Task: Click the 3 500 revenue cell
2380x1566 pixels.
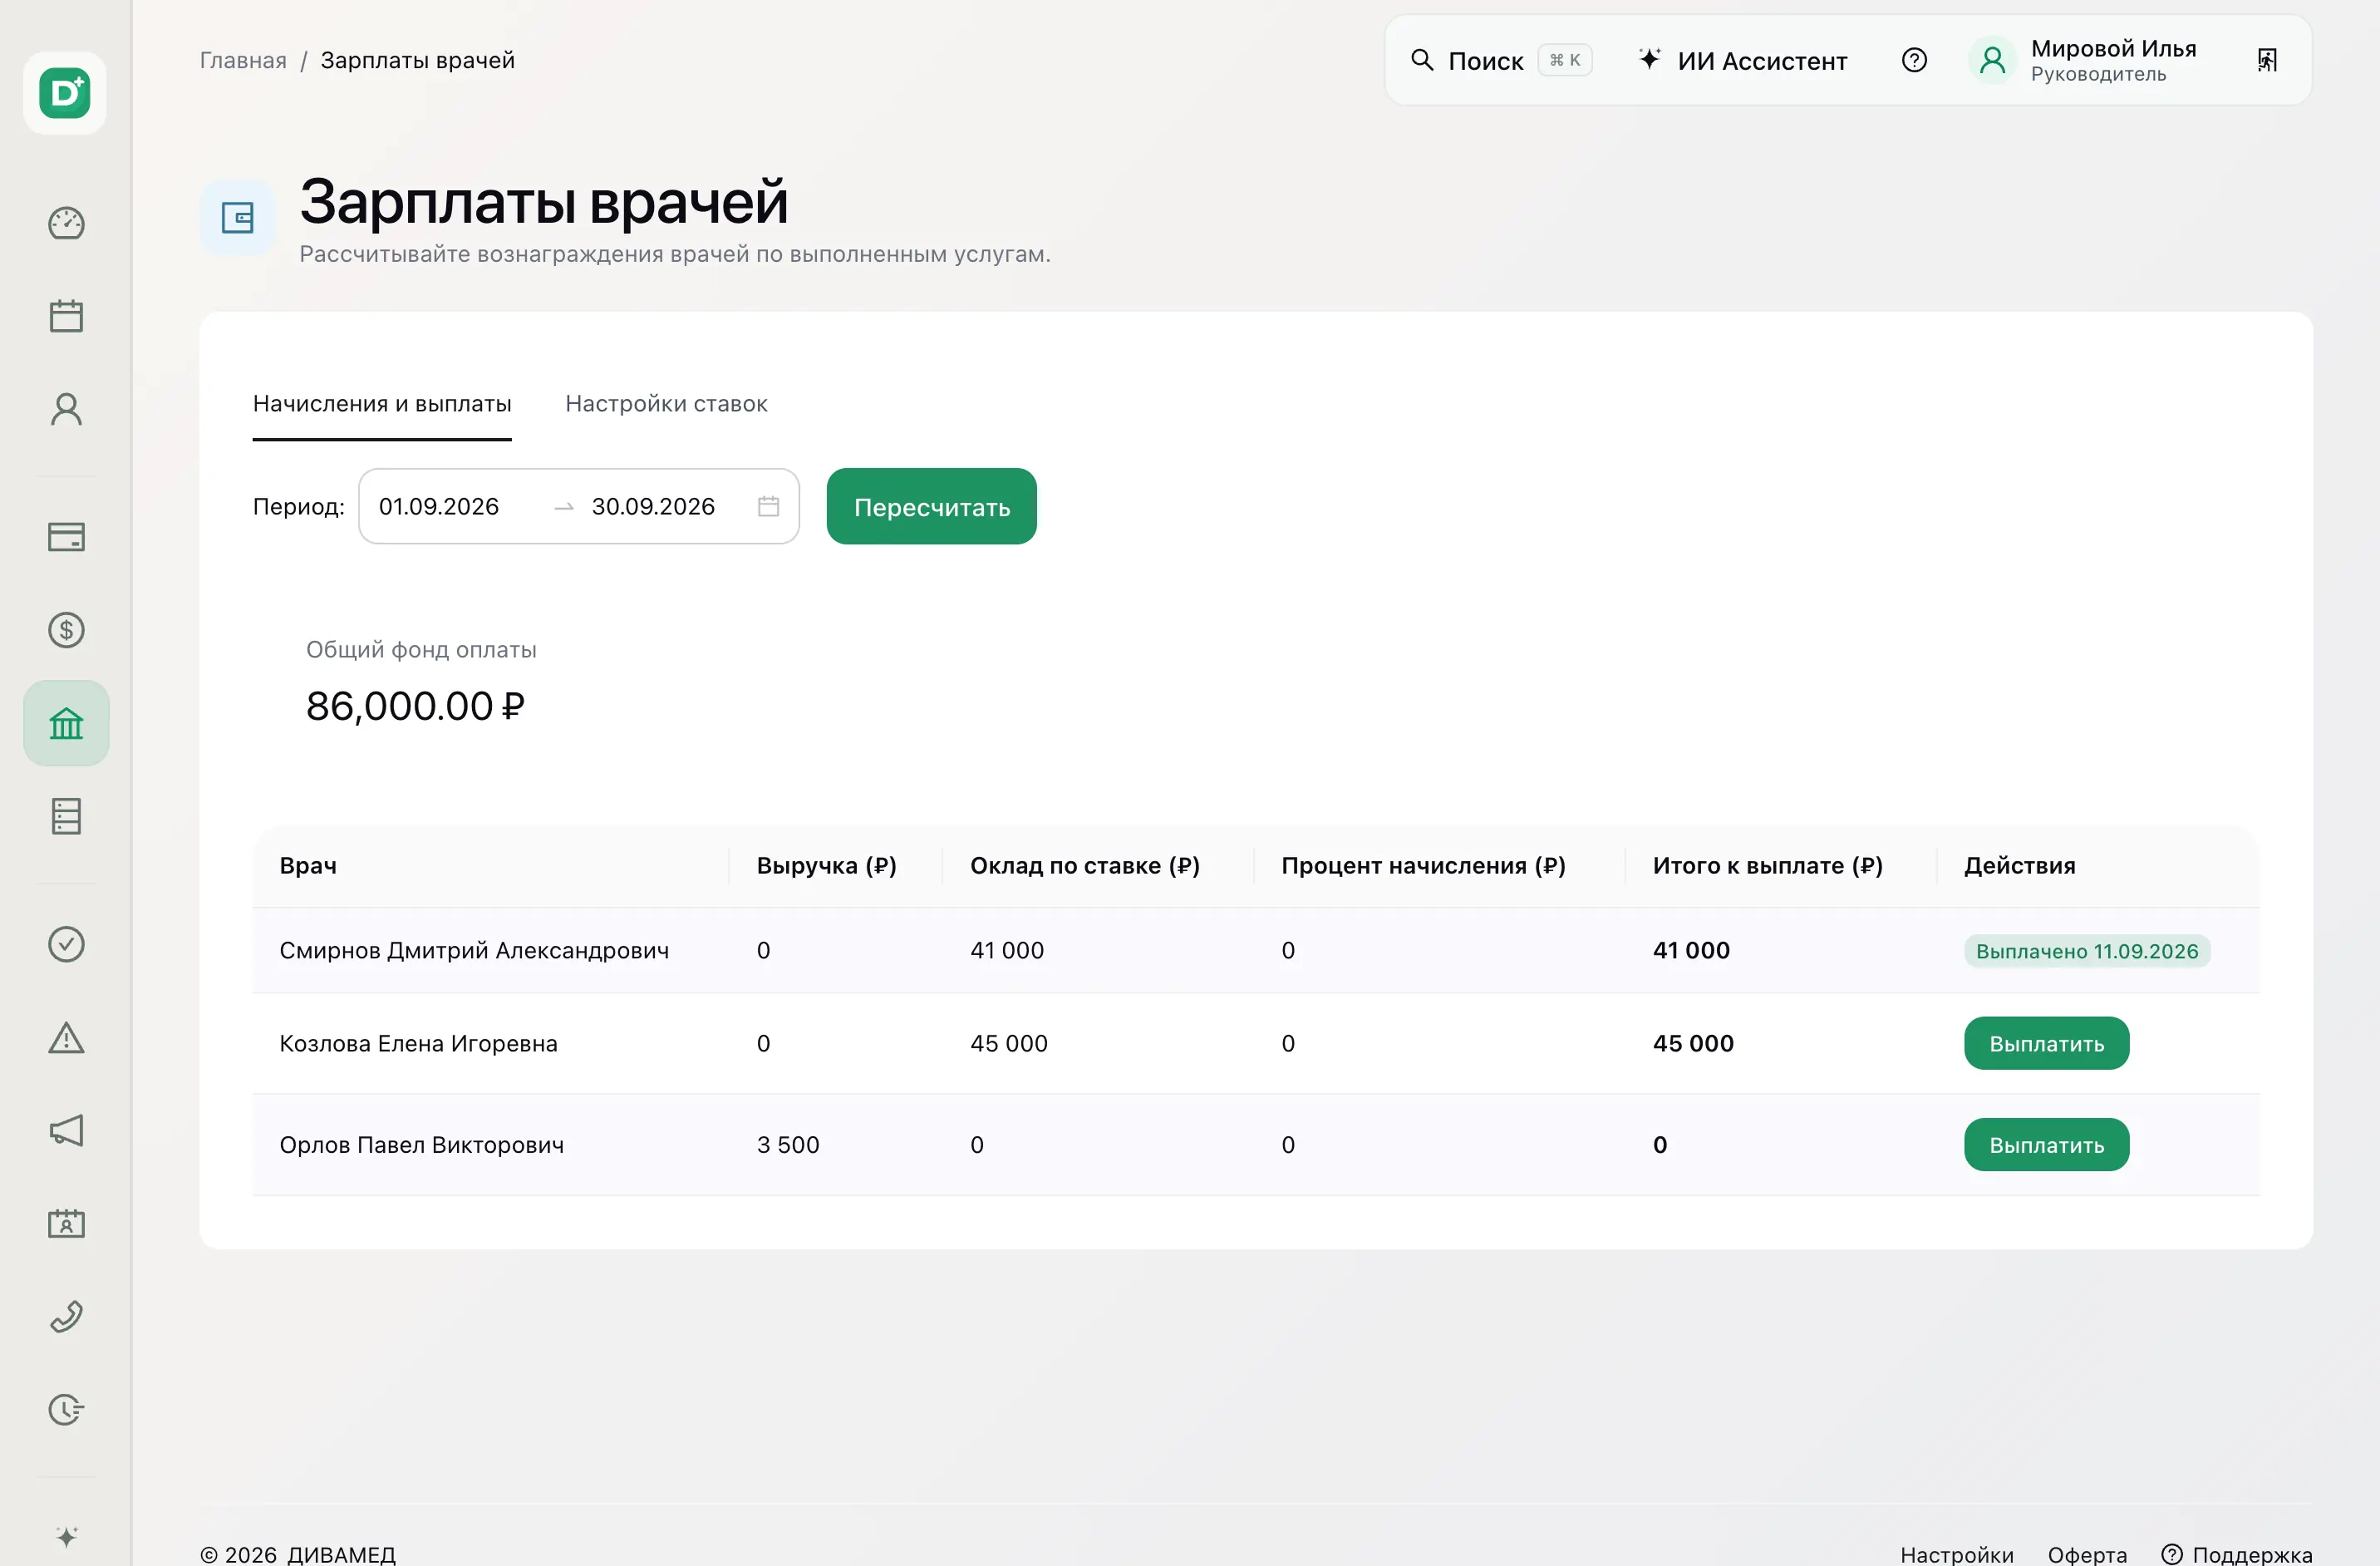Action: tap(788, 1144)
